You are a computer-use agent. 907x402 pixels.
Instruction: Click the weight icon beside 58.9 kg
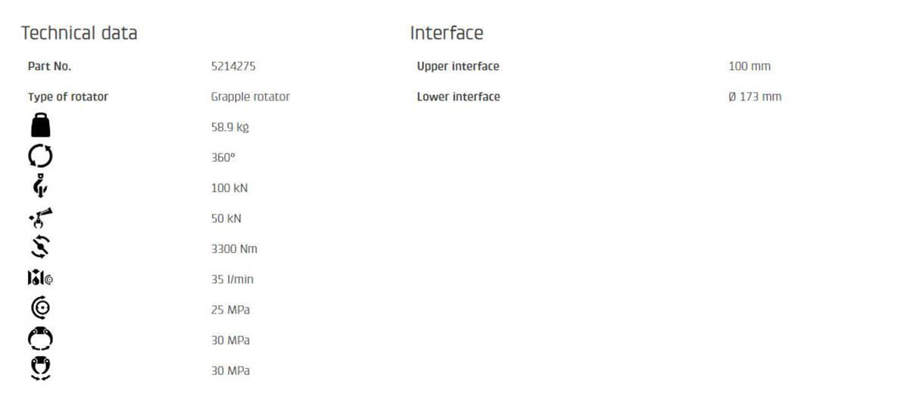tap(40, 126)
